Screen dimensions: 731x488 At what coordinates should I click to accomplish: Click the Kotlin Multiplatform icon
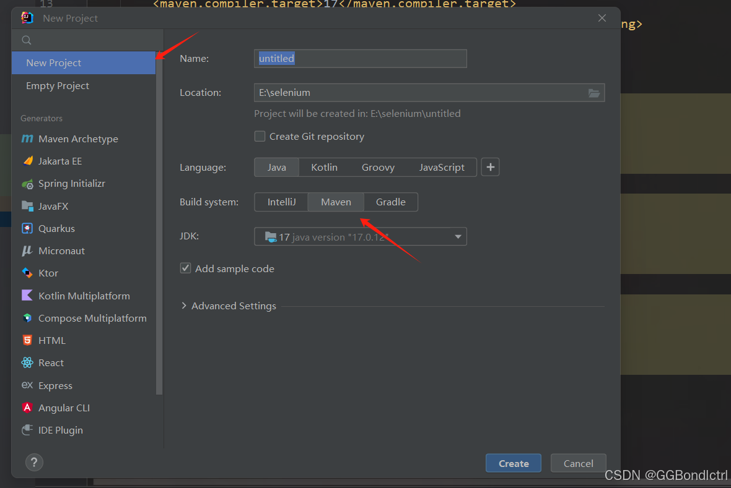click(x=27, y=295)
